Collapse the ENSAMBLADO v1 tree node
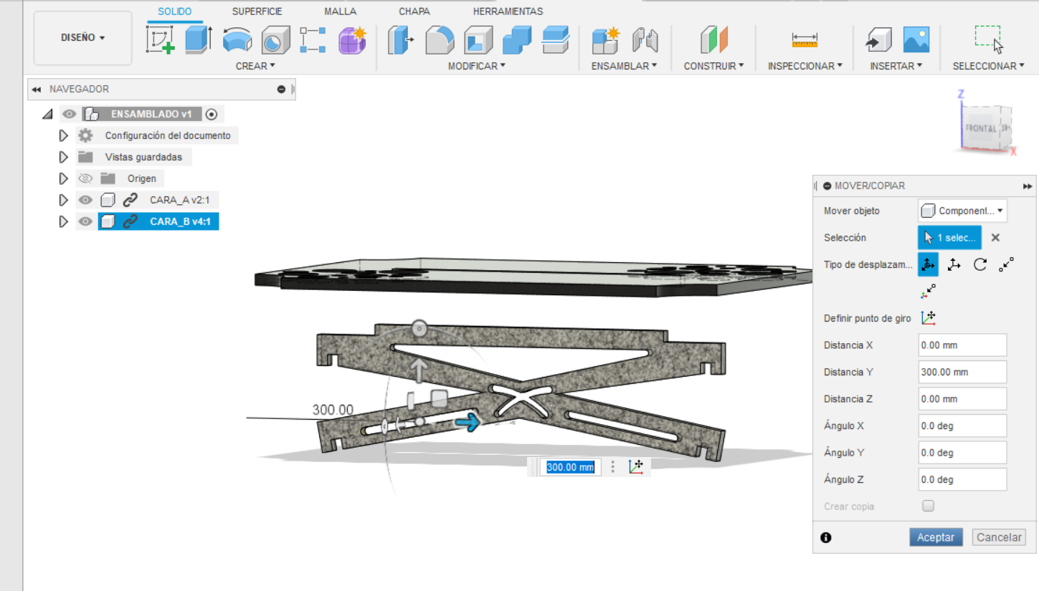 tap(47, 114)
